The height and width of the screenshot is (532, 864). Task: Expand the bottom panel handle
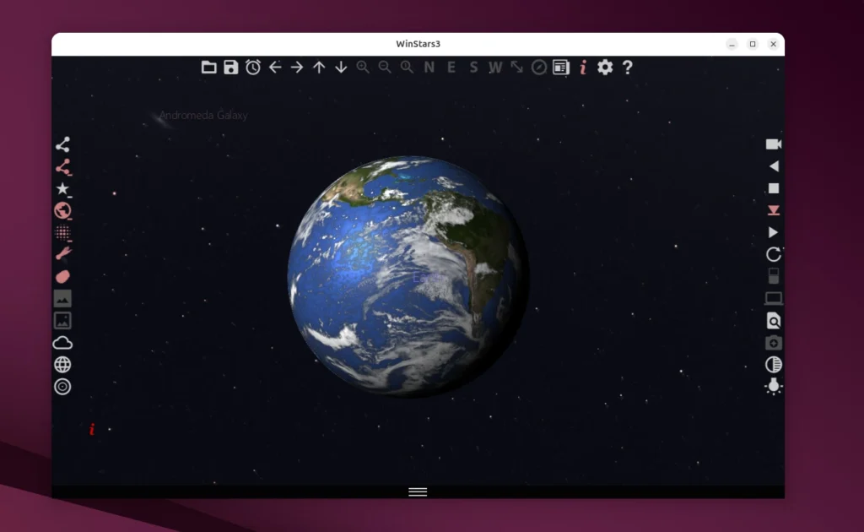click(x=418, y=491)
